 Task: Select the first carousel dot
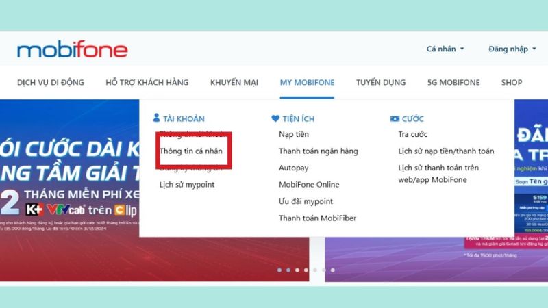click(x=279, y=270)
